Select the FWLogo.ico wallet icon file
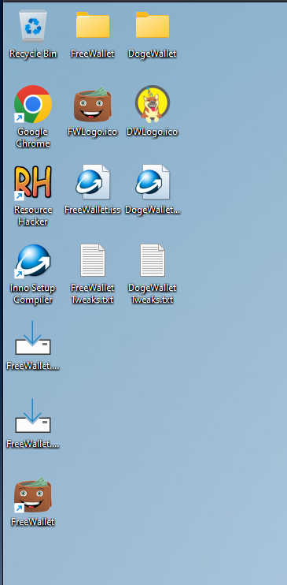Image resolution: width=287 pixels, height=585 pixels. [x=93, y=104]
